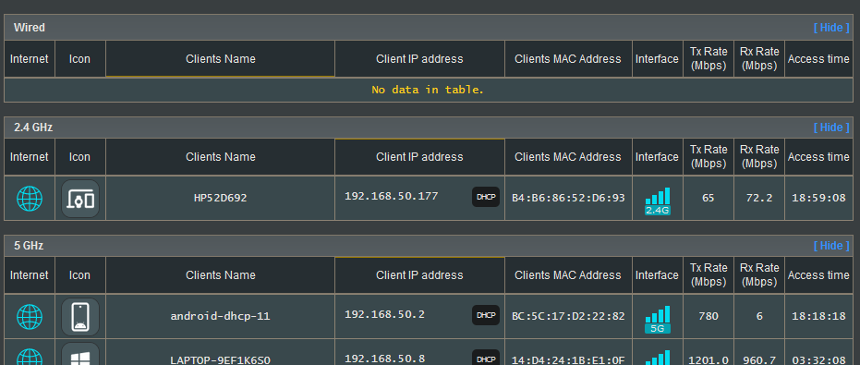Sort 5 GHz table by Clients Name
This screenshot has width=860, height=365.
point(221,275)
